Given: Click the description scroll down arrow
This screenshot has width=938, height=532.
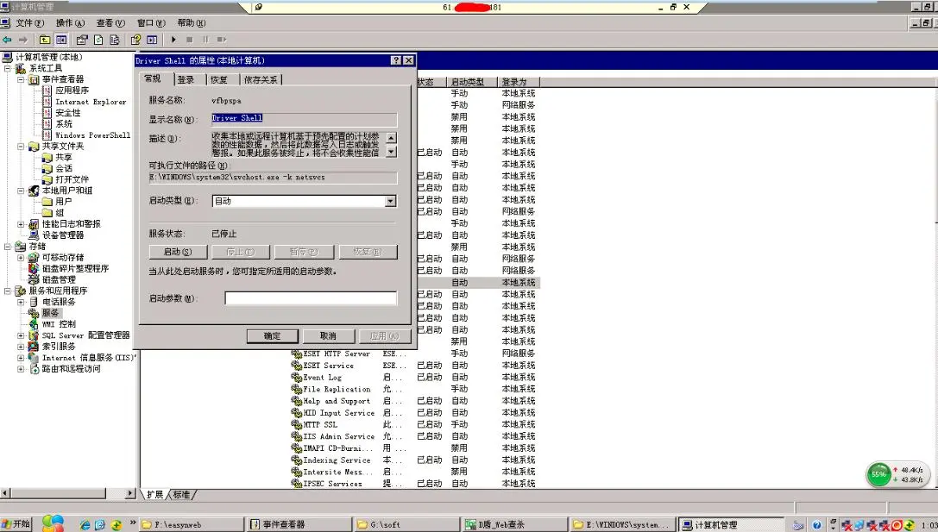Looking at the screenshot, I should click(391, 153).
